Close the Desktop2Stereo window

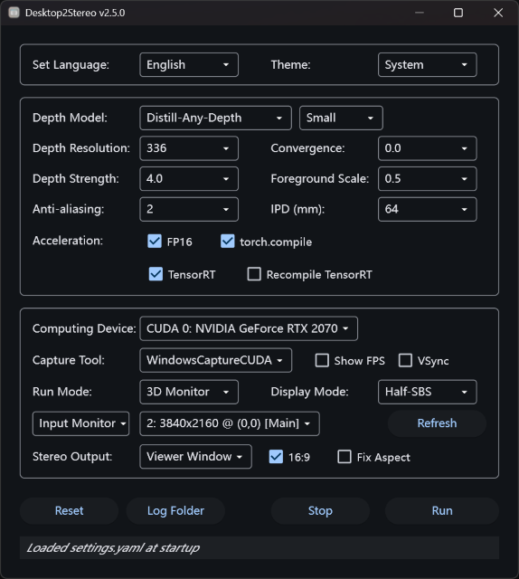pyautogui.click(x=498, y=13)
